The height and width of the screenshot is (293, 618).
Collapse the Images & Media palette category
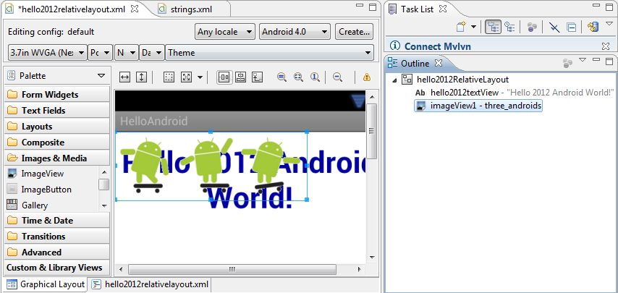pyautogui.click(x=57, y=158)
